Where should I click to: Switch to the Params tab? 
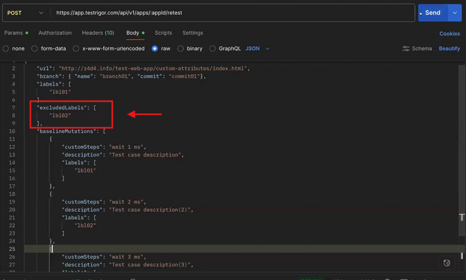click(14, 33)
